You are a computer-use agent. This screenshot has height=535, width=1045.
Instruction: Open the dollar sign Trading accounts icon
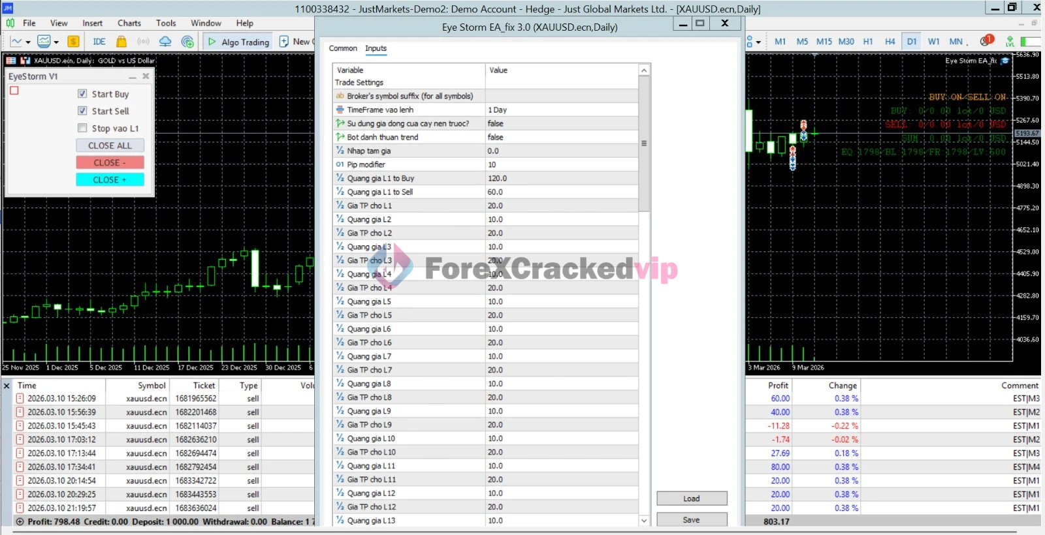[73, 42]
